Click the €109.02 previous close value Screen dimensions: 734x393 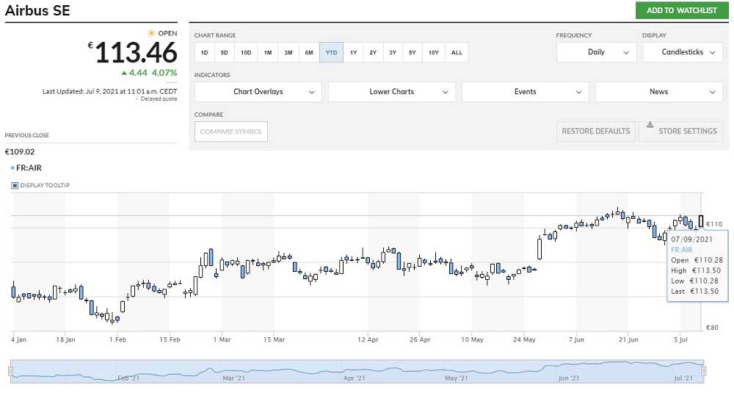click(20, 152)
